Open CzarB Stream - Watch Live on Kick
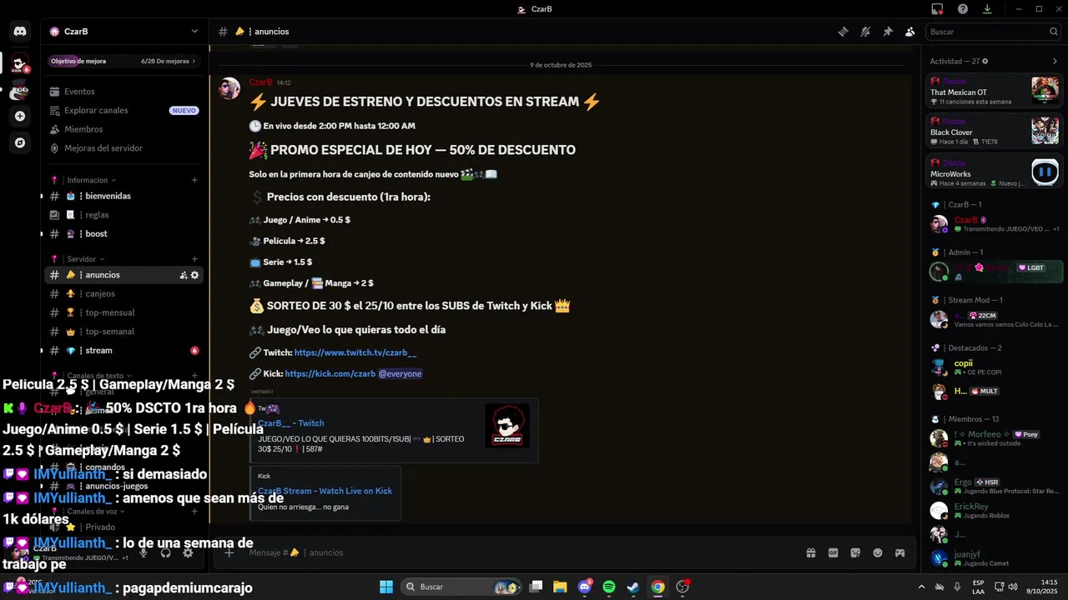Viewport: 1068px width, 600px height. [x=325, y=491]
